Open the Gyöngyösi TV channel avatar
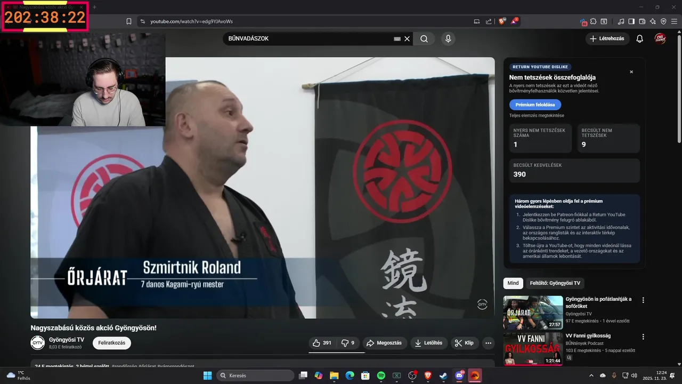Viewport: 682px width, 384px height. (37, 342)
